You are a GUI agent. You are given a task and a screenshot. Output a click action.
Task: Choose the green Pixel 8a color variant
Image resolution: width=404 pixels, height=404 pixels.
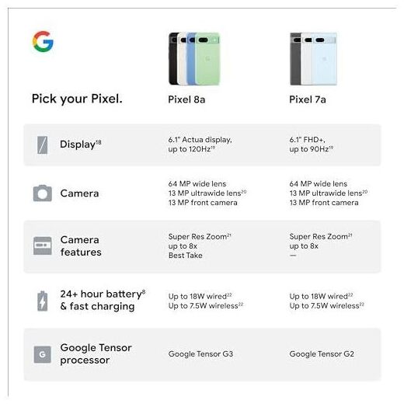207,59
